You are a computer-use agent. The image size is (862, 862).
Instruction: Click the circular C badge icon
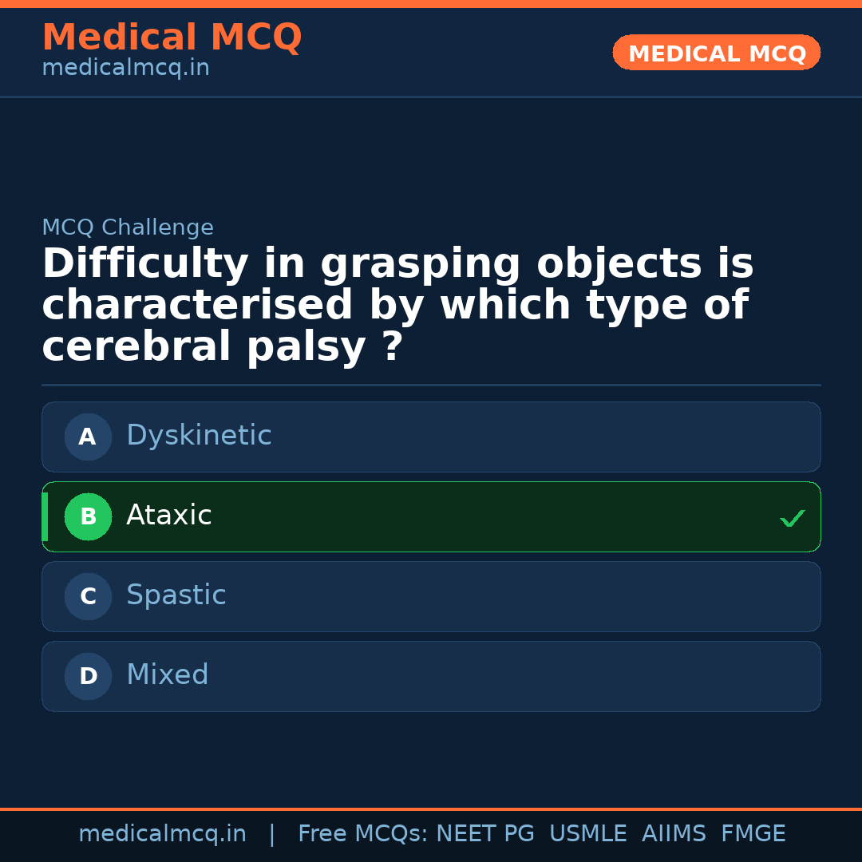(x=88, y=596)
